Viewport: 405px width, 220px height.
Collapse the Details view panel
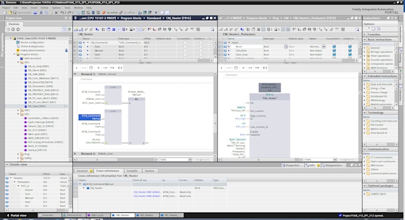pos(7,165)
